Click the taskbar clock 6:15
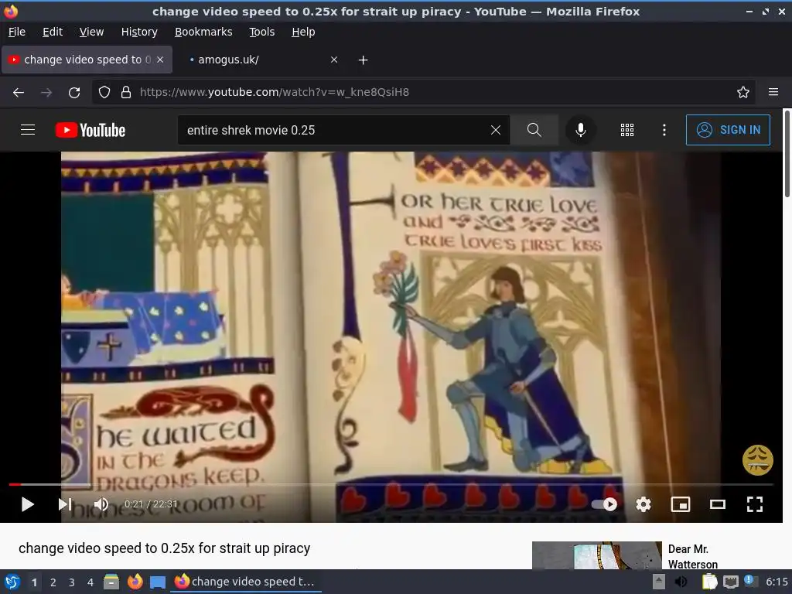The height and width of the screenshot is (594, 792). click(x=777, y=582)
